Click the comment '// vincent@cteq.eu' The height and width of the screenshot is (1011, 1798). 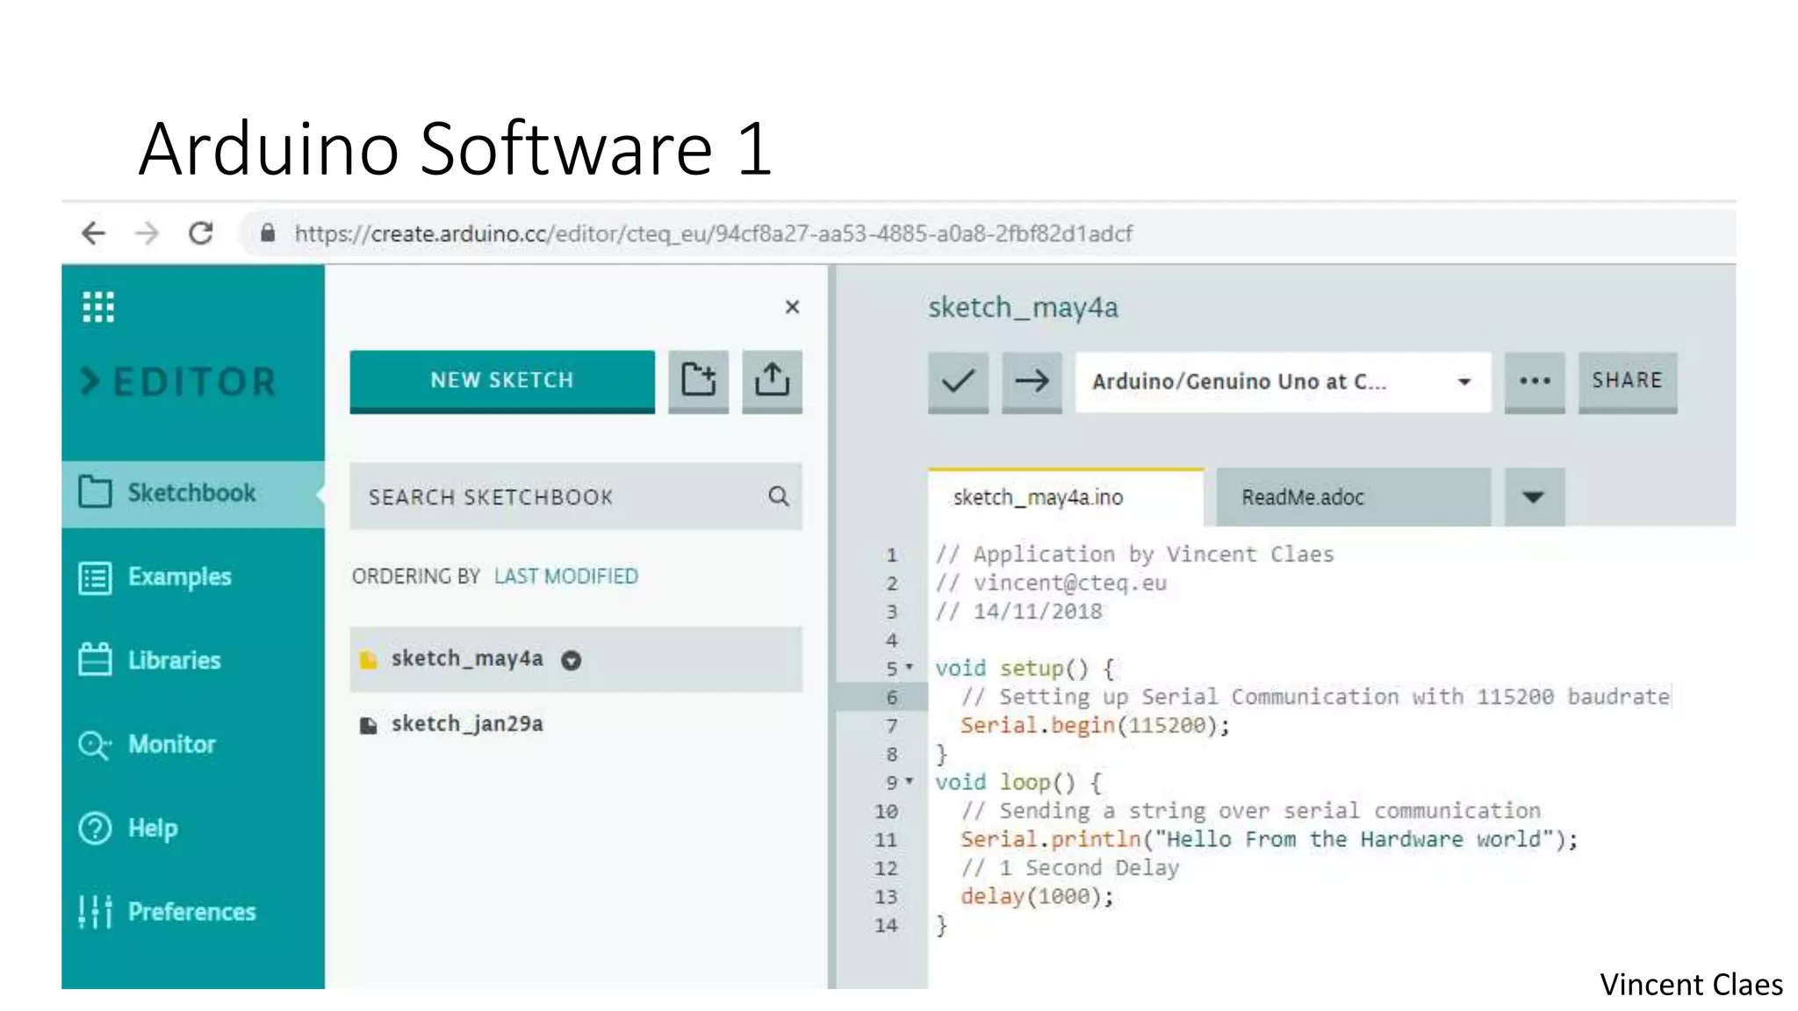click(x=1051, y=584)
